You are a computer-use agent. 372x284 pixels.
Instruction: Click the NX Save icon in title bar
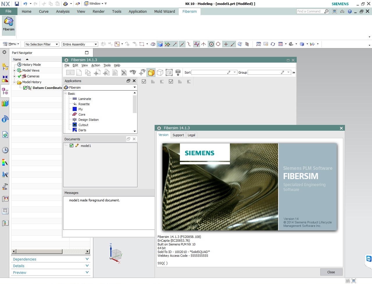coord(17,4)
